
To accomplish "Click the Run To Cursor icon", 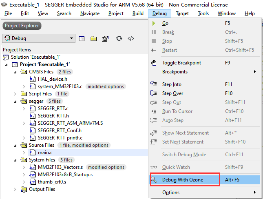I will click(154, 111).
